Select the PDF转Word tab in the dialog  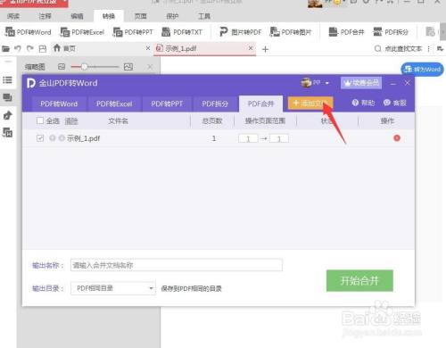coord(59,104)
